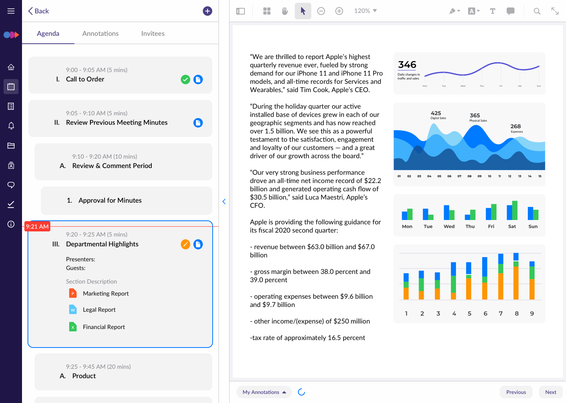Image resolution: width=566 pixels, height=403 pixels.
Task: Add a comment annotation
Action: (511, 11)
